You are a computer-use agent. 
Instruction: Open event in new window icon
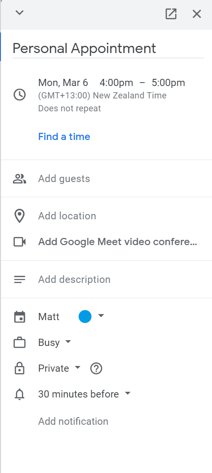[171, 14]
